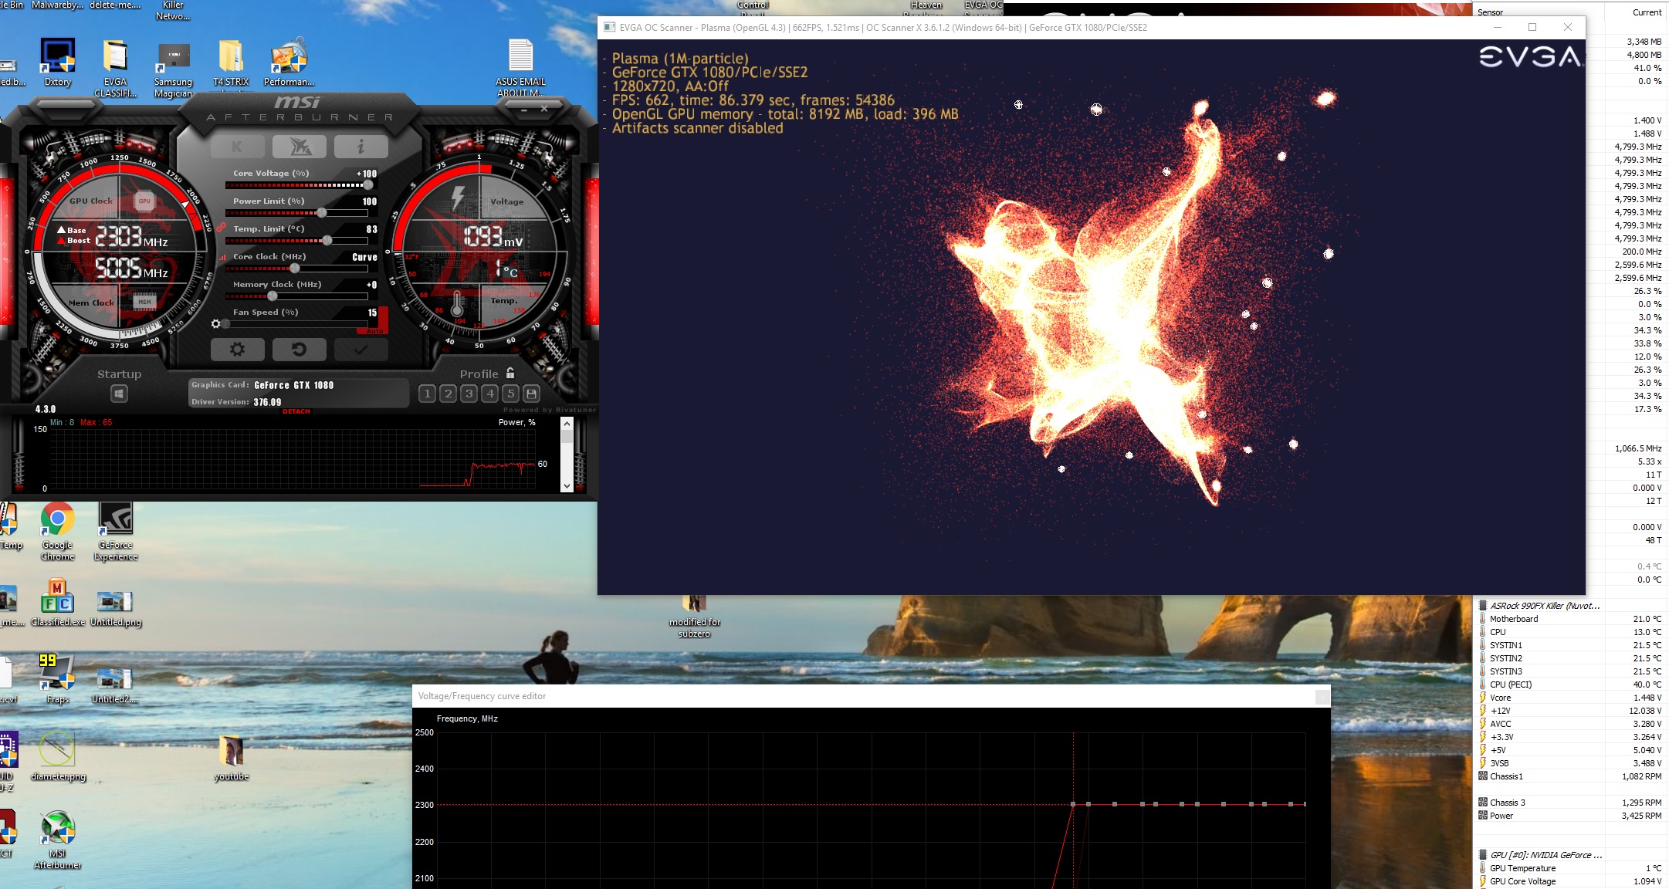Open Afterburner Kombustor K button

(237, 147)
